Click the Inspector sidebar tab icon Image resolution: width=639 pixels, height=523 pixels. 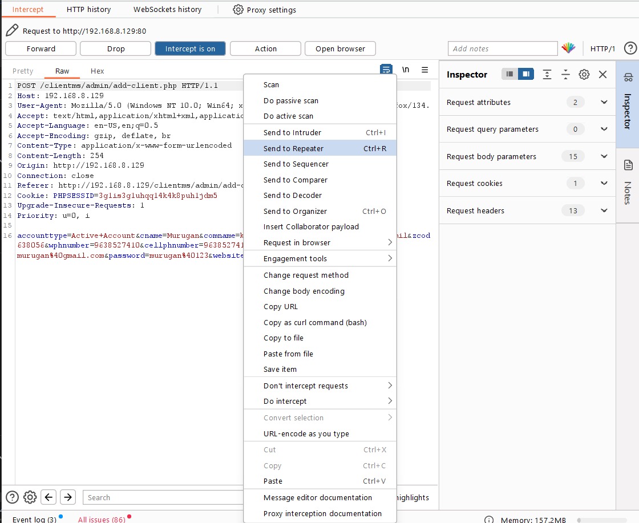(628, 77)
